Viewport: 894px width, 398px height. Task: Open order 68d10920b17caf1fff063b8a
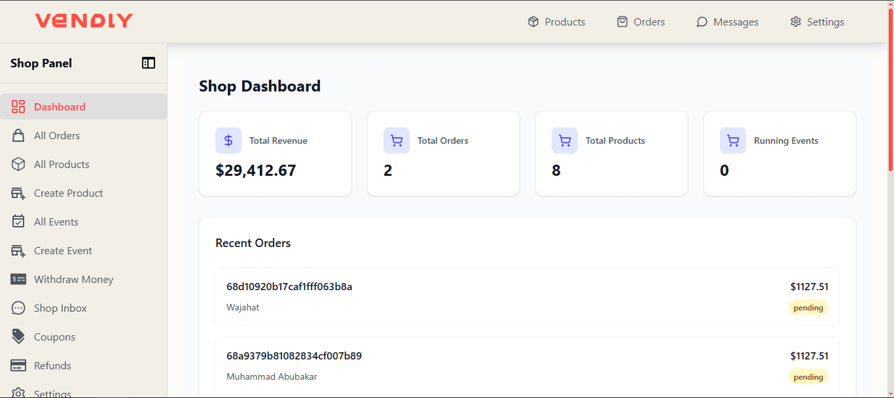pyautogui.click(x=289, y=286)
